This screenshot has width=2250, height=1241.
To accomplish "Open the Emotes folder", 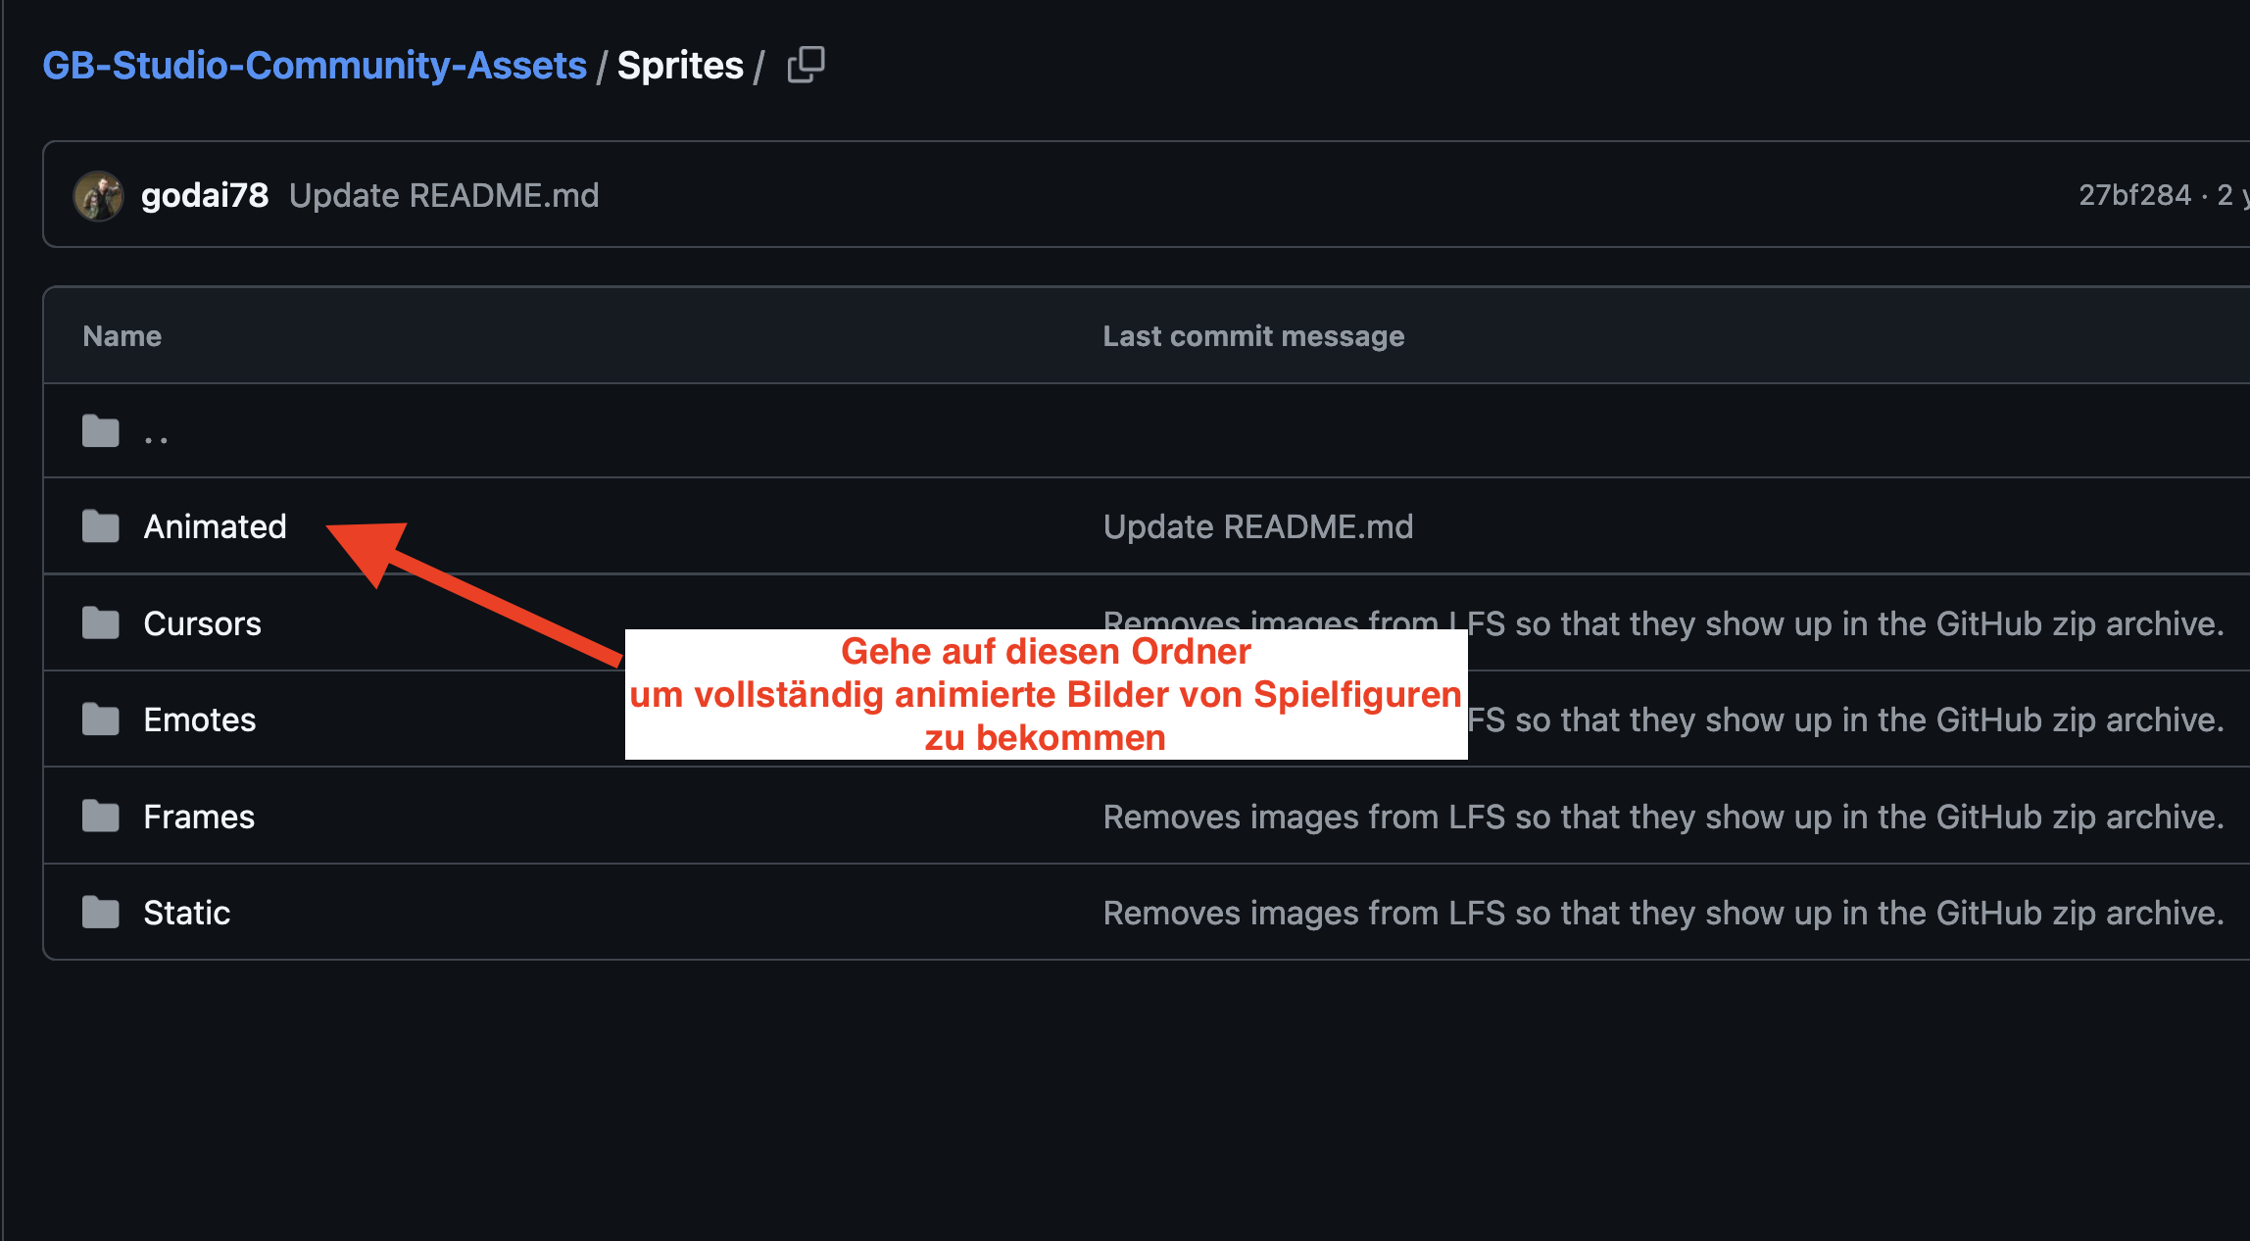I will coord(199,720).
